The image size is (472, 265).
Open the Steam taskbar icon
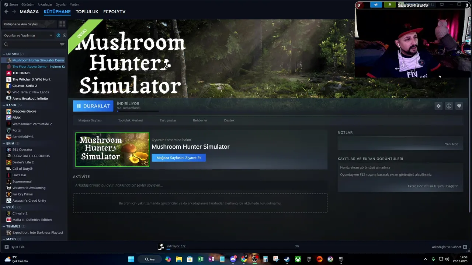coord(287,259)
